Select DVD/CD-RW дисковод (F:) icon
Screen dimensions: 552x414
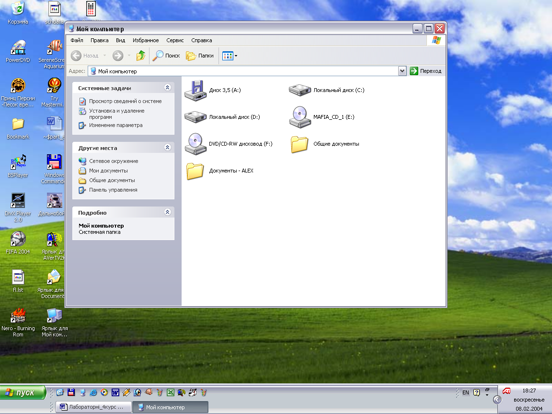(195, 144)
